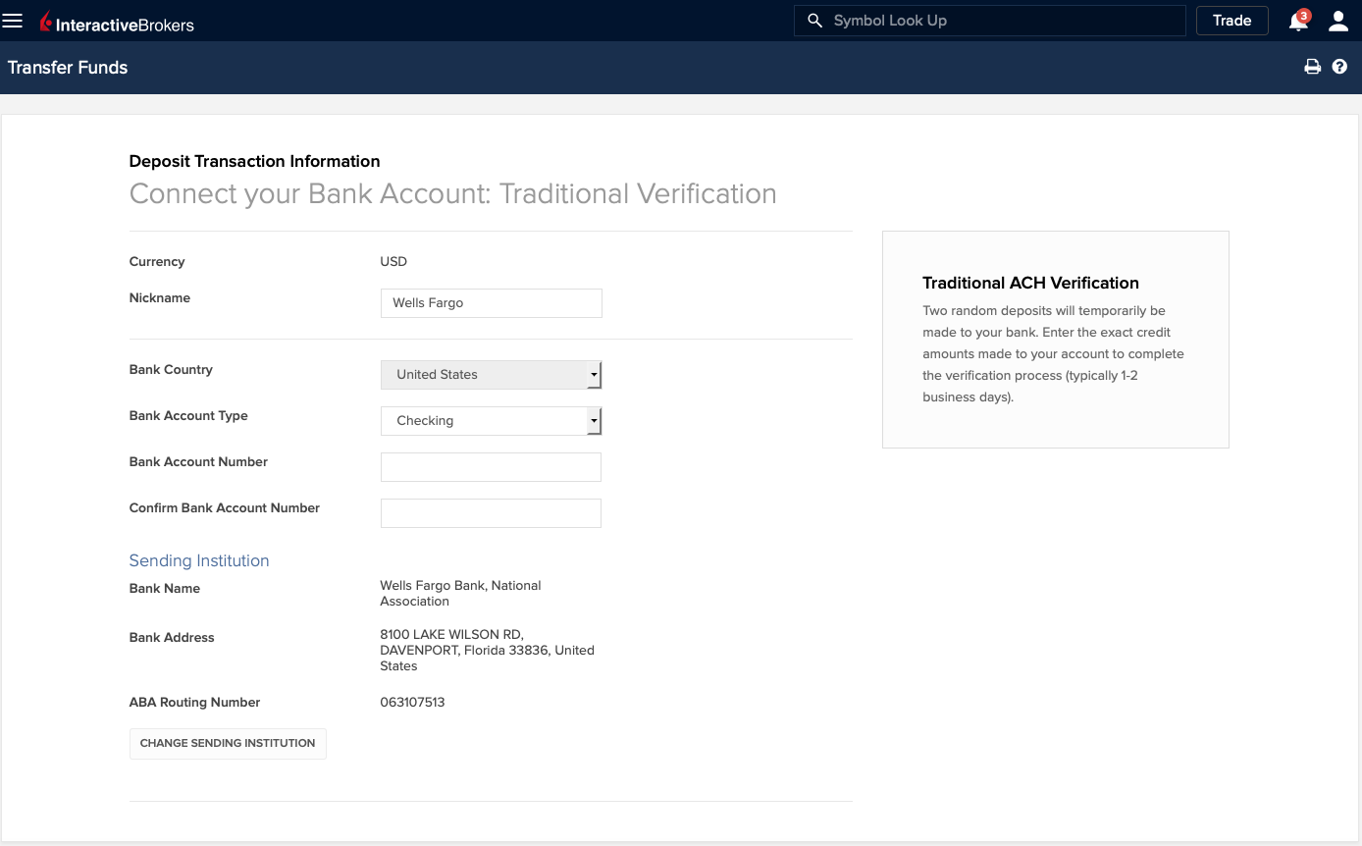
Task: Click the Nickname field containing Wells Fargo
Action: click(x=491, y=303)
